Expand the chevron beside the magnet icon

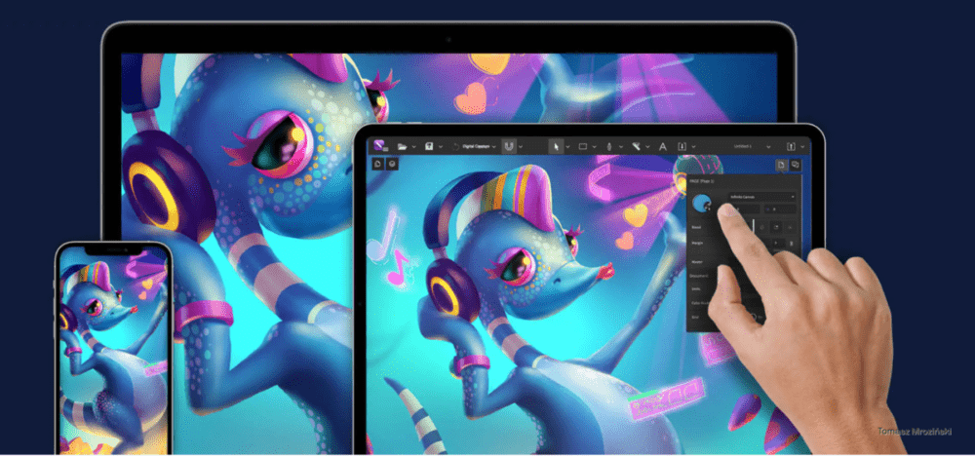[521, 146]
